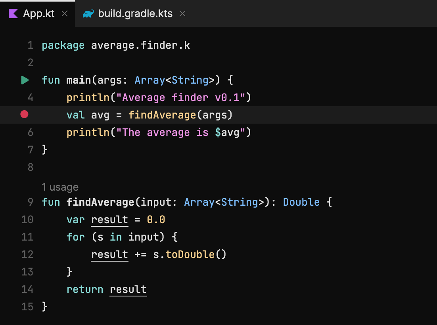Click line number 9 to select it
437x325 pixels.
tap(31, 202)
